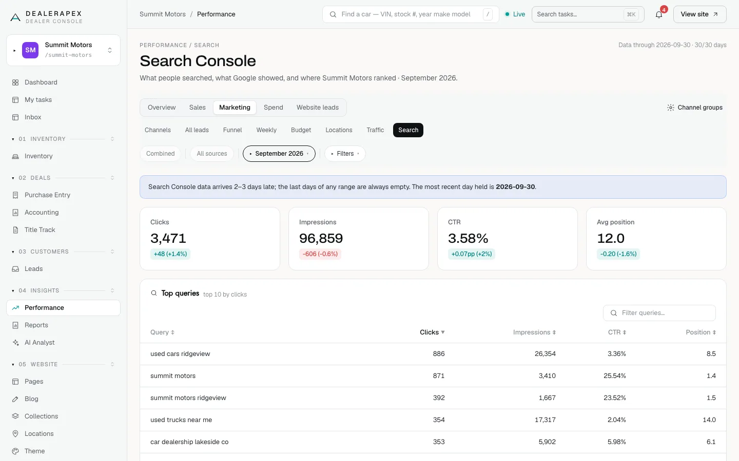Click the Purchase Entry document icon

[x=15, y=195]
